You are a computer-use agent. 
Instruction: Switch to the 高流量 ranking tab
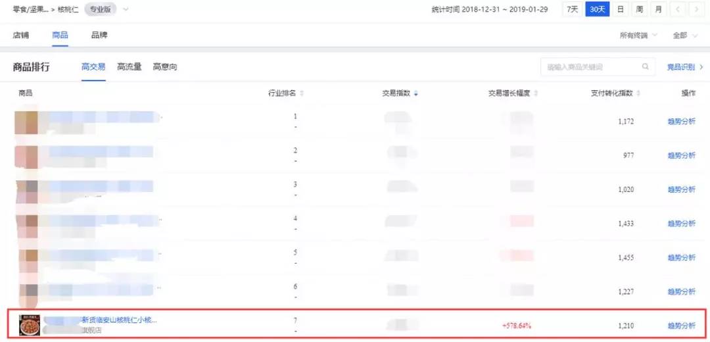[x=129, y=66]
